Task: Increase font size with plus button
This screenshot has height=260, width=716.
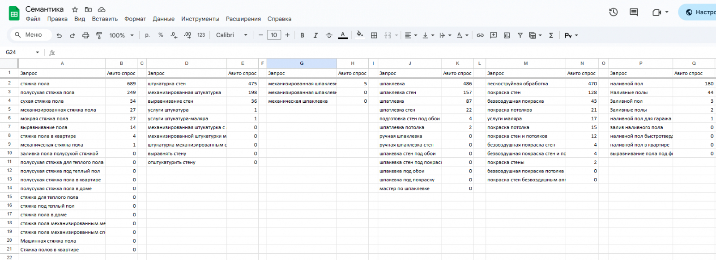Action: 287,35
